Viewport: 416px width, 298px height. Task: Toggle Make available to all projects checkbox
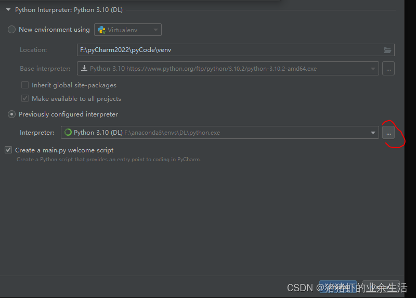[x=25, y=98]
